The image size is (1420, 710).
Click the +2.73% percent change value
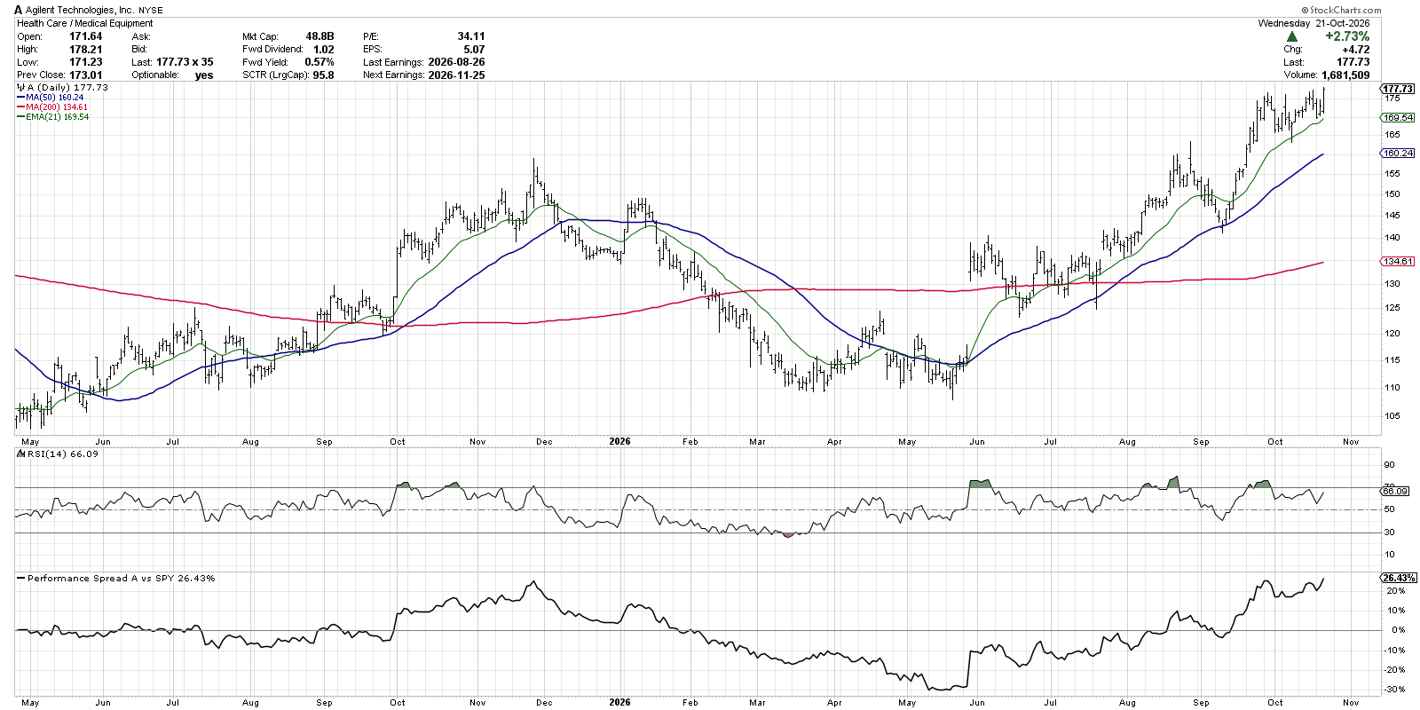pyautogui.click(x=1347, y=36)
